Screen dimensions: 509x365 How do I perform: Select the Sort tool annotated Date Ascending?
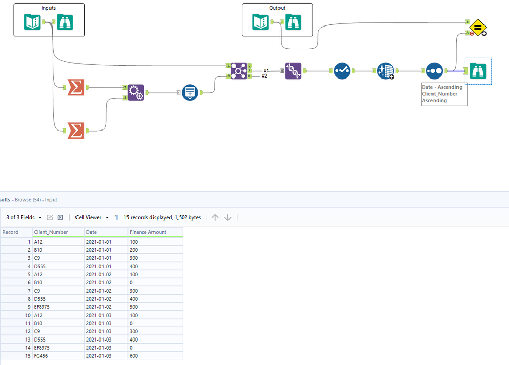click(x=434, y=71)
